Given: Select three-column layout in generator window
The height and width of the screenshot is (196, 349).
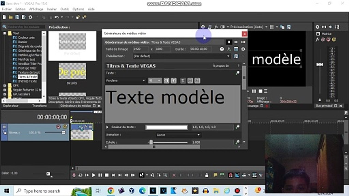Looking at the screenshot, I should click(x=243, y=42).
